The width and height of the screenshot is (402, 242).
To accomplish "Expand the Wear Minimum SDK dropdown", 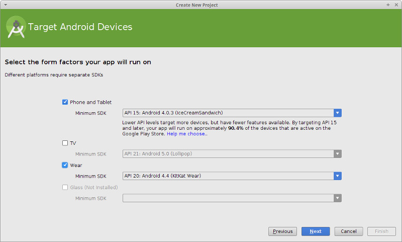I will pyautogui.click(x=232, y=176).
